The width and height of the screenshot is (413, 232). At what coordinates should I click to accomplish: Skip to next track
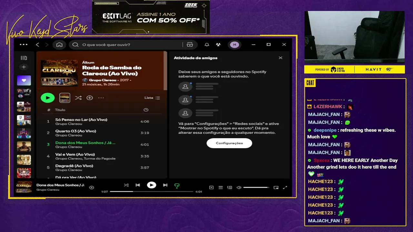tap(165, 185)
